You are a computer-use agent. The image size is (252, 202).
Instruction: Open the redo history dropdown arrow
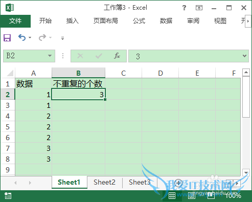point(50,37)
